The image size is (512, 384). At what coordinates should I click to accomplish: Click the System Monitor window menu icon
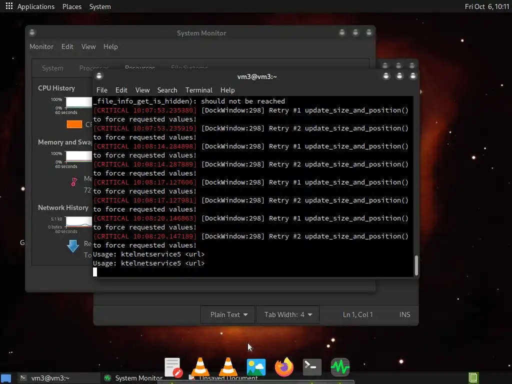[x=32, y=32]
